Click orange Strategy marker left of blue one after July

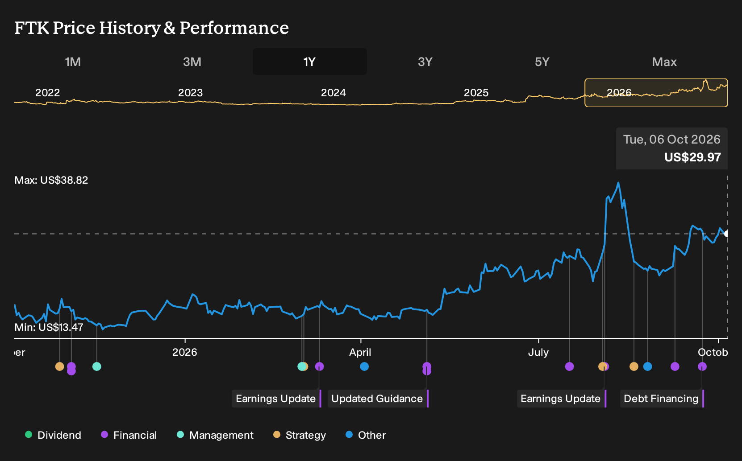[634, 366]
